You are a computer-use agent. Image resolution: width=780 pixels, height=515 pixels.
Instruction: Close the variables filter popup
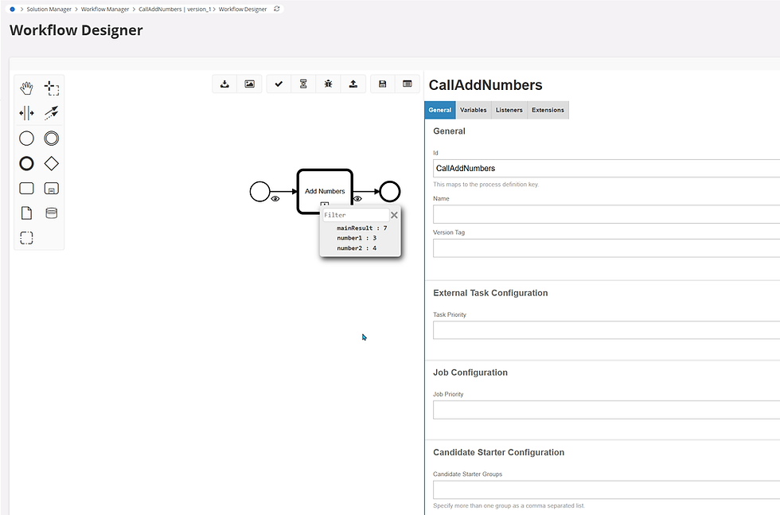pos(394,215)
